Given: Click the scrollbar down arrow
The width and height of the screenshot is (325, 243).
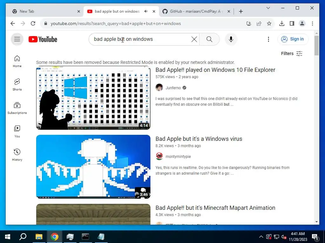Looking at the screenshot, I should click(x=316, y=222).
